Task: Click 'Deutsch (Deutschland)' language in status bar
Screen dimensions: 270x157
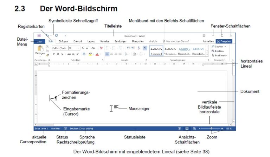Action: [x=82, y=129]
